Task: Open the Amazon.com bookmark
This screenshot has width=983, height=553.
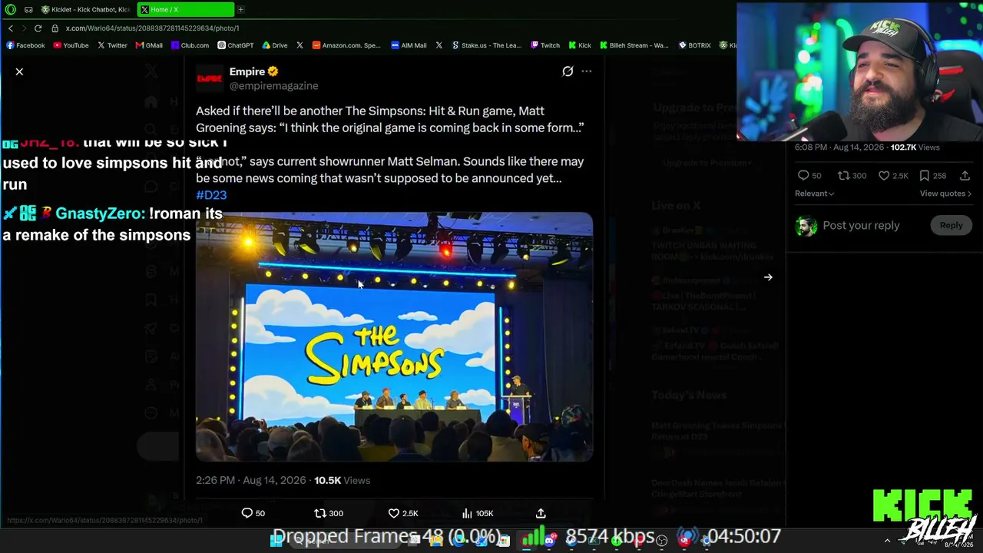Action: click(346, 45)
